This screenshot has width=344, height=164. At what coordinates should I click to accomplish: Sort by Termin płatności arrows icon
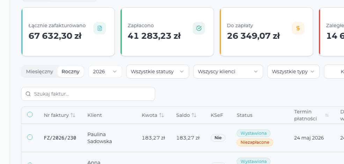[x=327, y=115]
